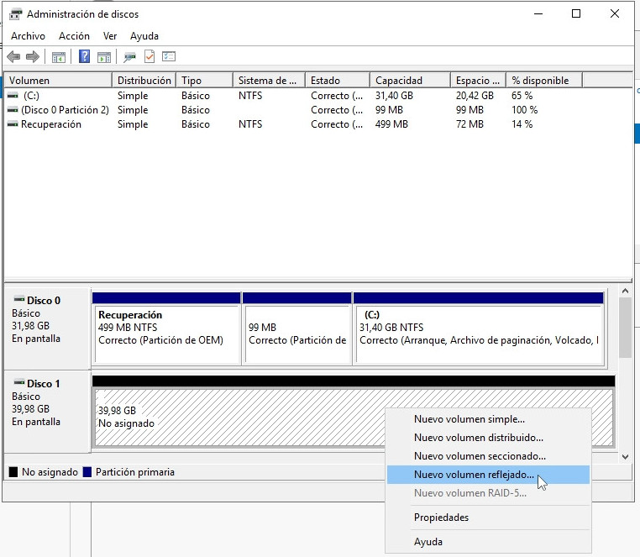Click the checklist settings toolbar icon

(x=169, y=57)
